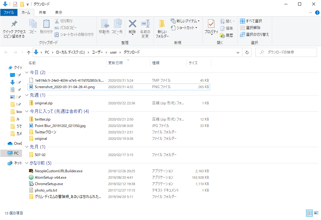Go up one folder level arrow
The height and width of the screenshot is (220, 321).
coord(29,53)
